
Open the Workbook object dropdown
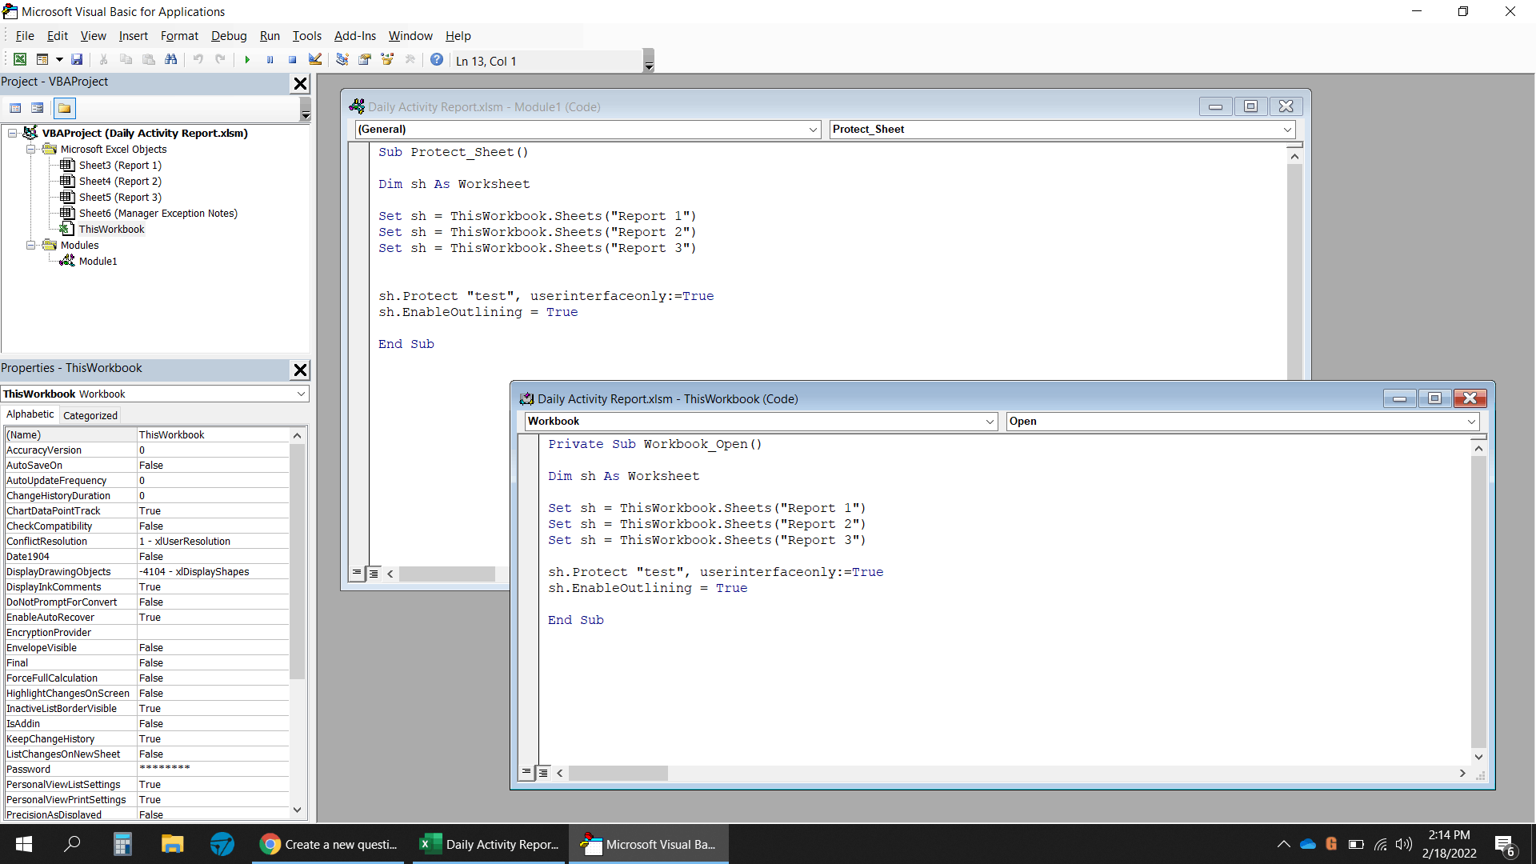(990, 422)
